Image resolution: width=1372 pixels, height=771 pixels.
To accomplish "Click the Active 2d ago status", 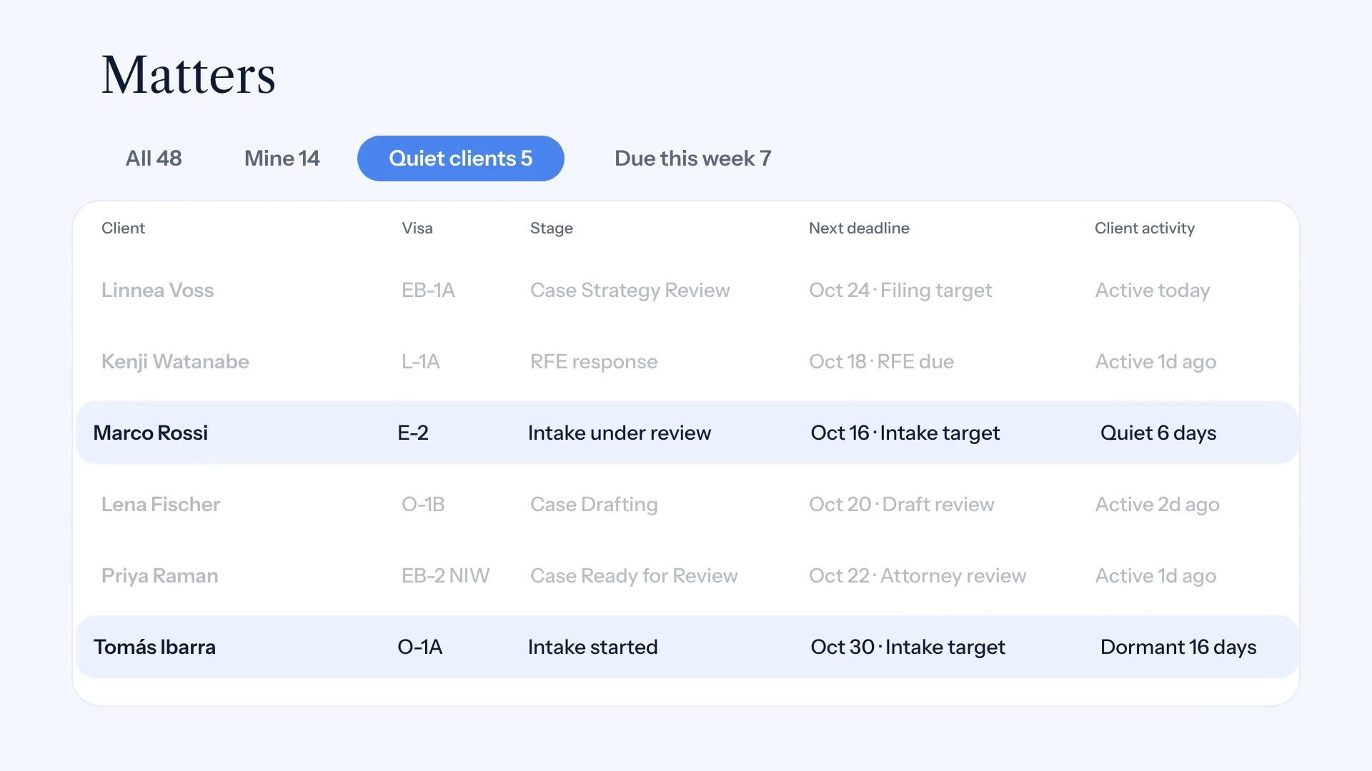I will [1158, 505].
